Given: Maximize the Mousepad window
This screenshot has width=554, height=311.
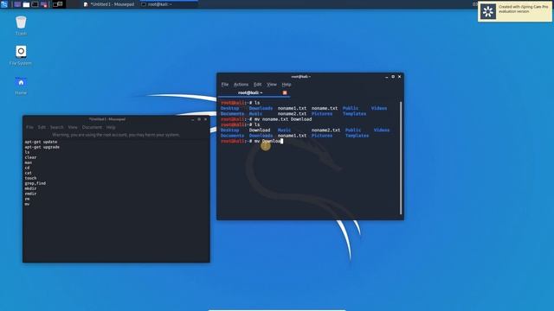Looking at the screenshot, I should point(199,119).
